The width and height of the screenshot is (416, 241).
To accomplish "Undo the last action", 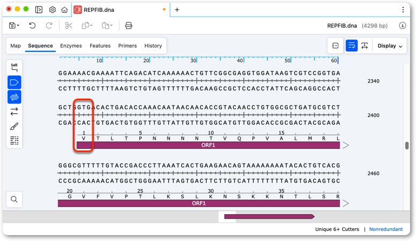I will tap(32, 26).
